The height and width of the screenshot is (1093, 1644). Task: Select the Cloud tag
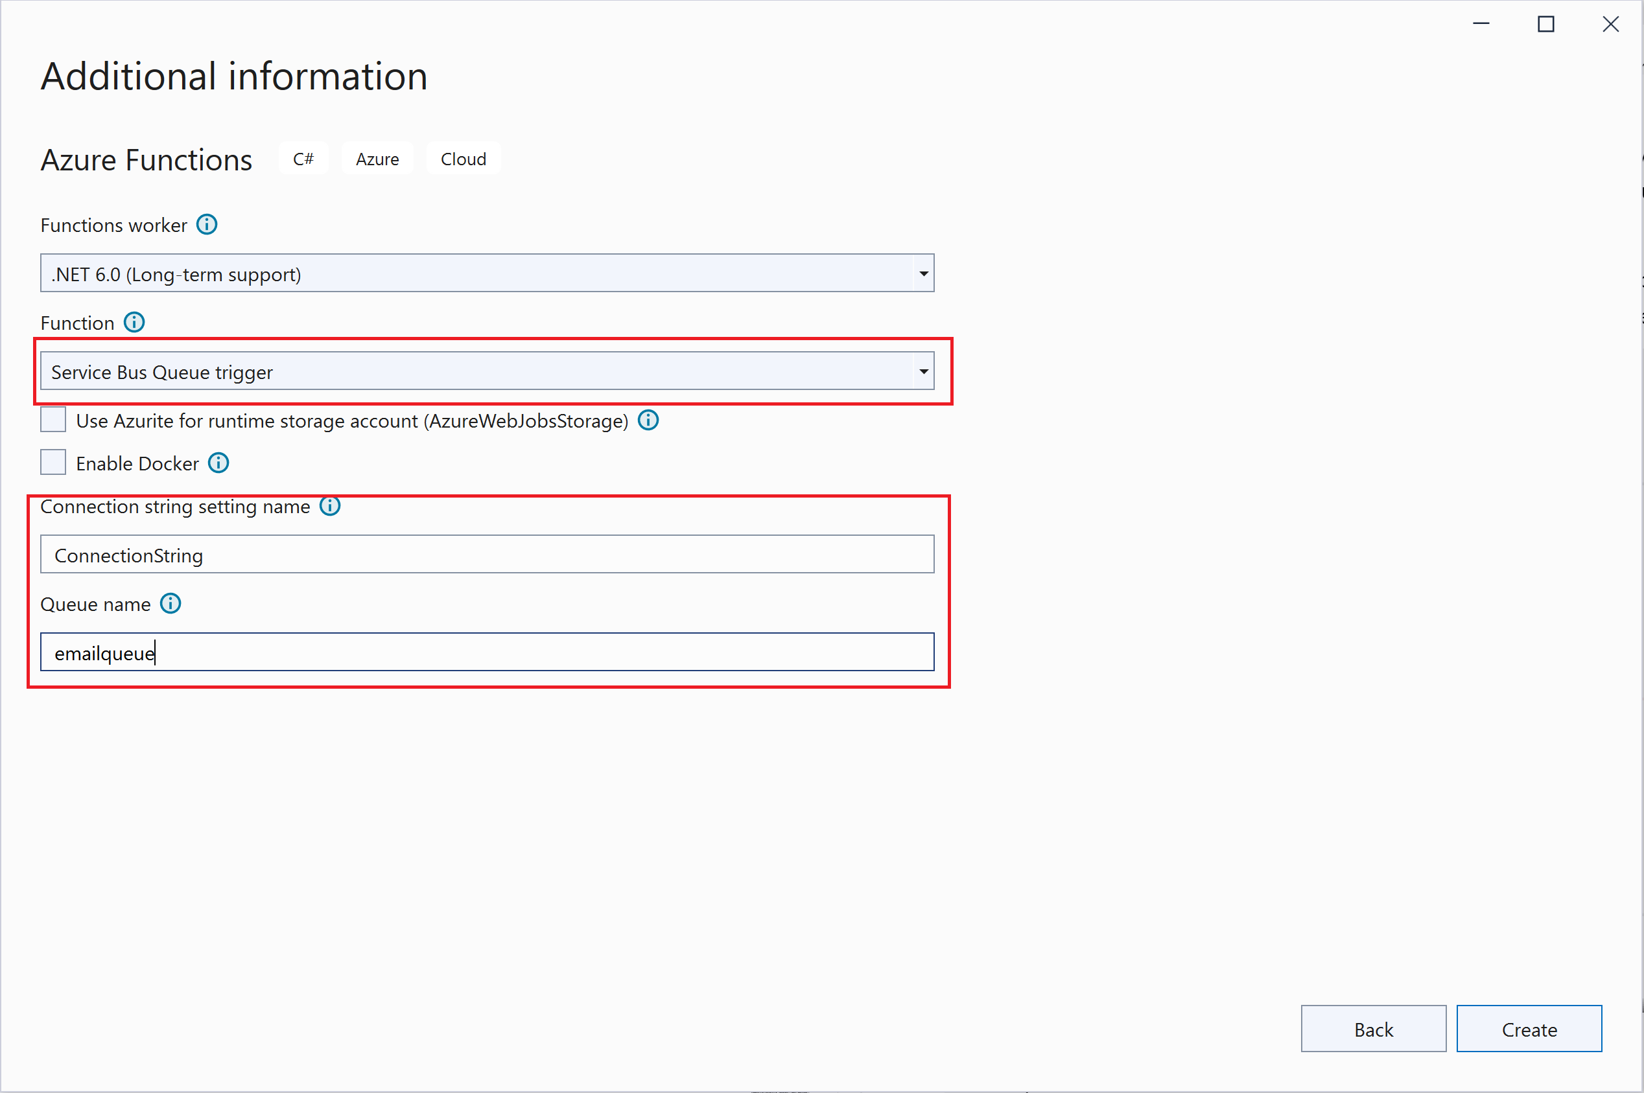pos(462,158)
